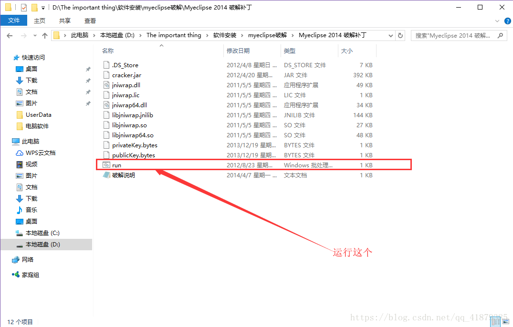This screenshot has height=327, width=513.
Task: Expand the breadcrumb chevron after 软件安装
Action: [242, 35]
